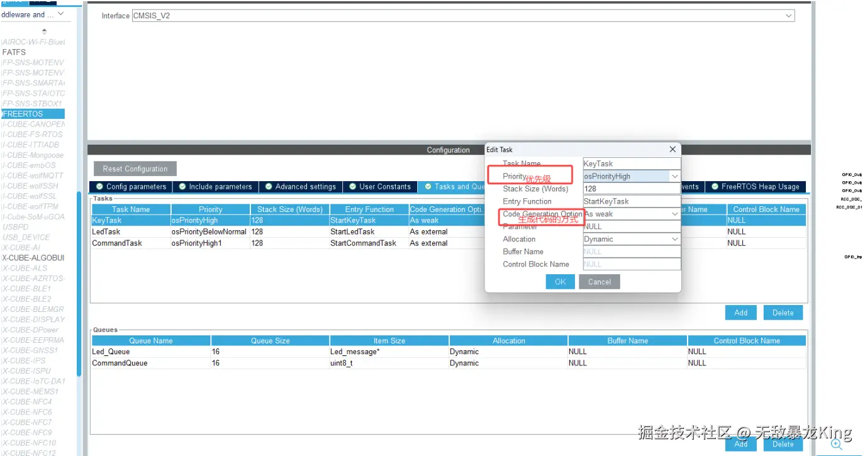Click the zoom magnifier icon at bottom right

tap(836, 444)
